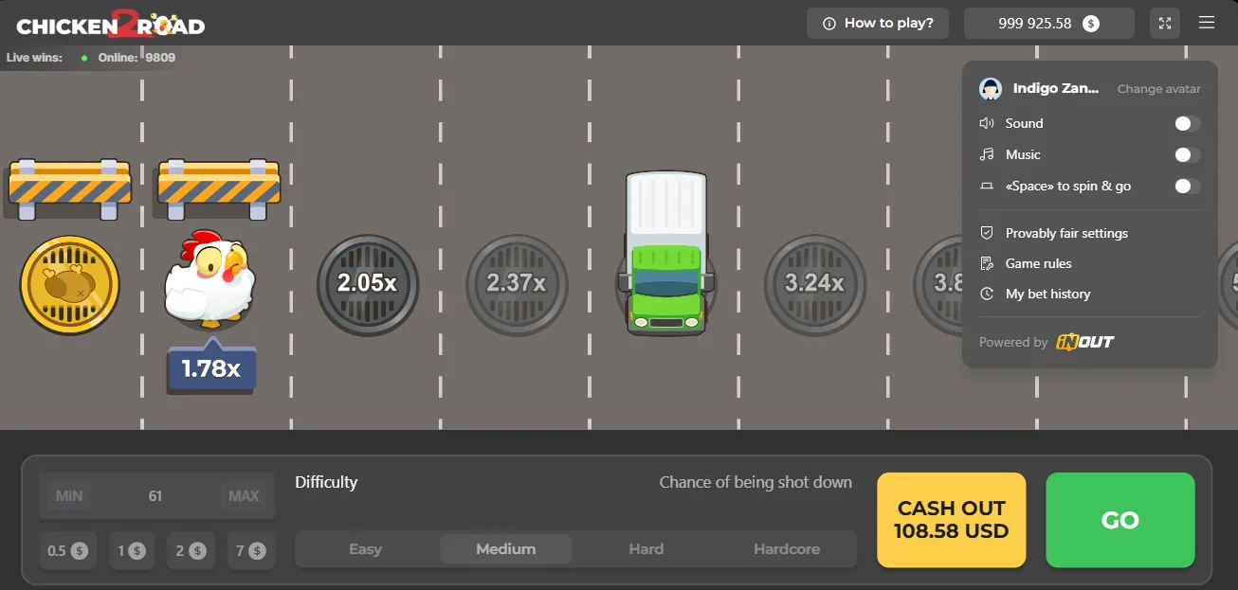This screenshot has height=590, width=1238.
Task: Click the green GO button
Action: 1120,520
